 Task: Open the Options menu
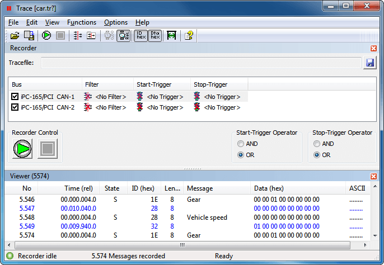click(116, 22)
